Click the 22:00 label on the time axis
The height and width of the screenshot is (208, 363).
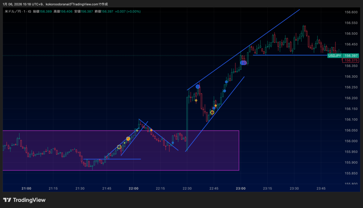134,189
